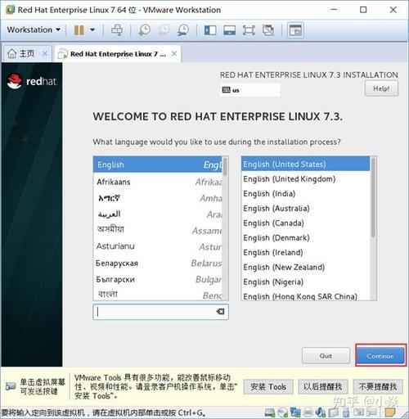This screenshot has height=419, width=409.
Task: Pick the Assamese language row
Action: (158, 230)
